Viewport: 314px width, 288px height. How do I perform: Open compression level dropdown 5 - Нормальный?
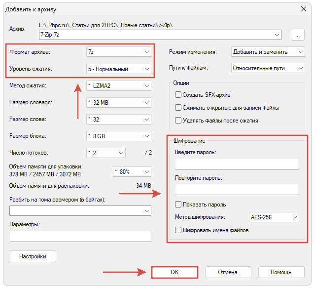pos(118,69)
